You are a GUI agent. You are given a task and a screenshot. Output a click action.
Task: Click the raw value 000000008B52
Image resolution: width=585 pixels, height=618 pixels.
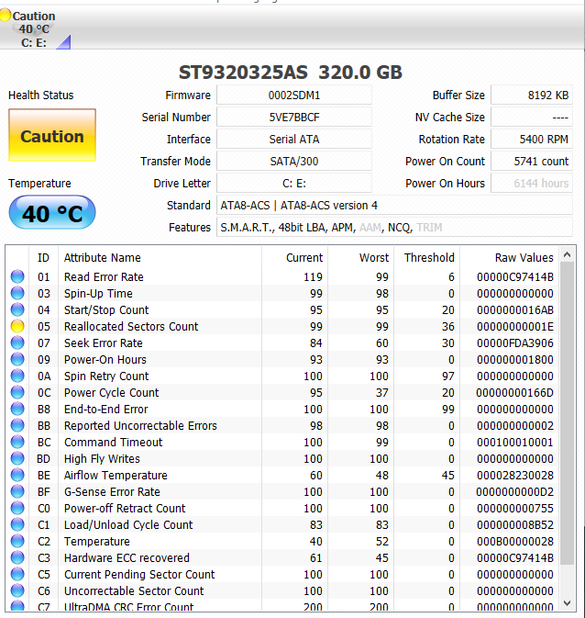pos(515,525)
